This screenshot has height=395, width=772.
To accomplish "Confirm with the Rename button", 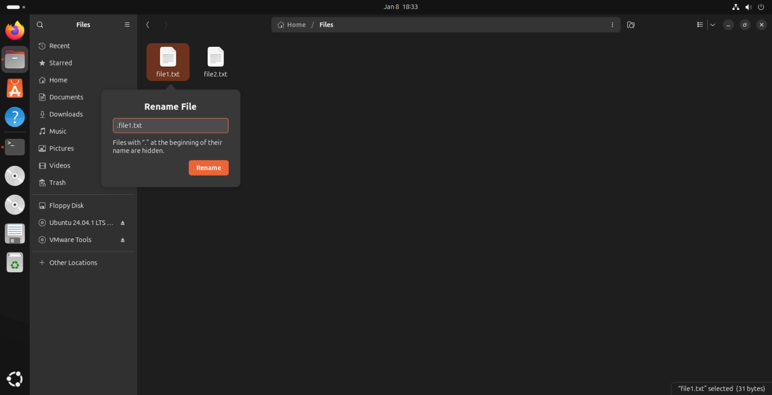I will coord(208,168).
